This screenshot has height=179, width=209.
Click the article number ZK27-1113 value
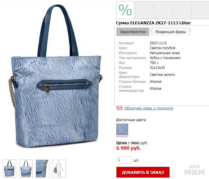pos(158,43)
